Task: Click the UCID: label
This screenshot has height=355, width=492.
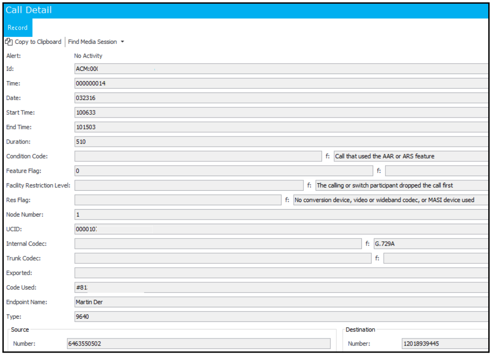Action: click(14, 229)
